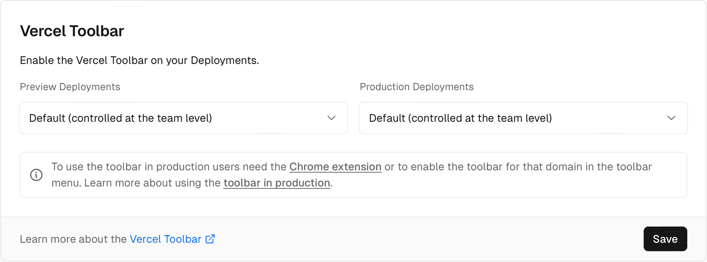Click the "menu. Learn more about using the" text

click(x=136, y=183)
